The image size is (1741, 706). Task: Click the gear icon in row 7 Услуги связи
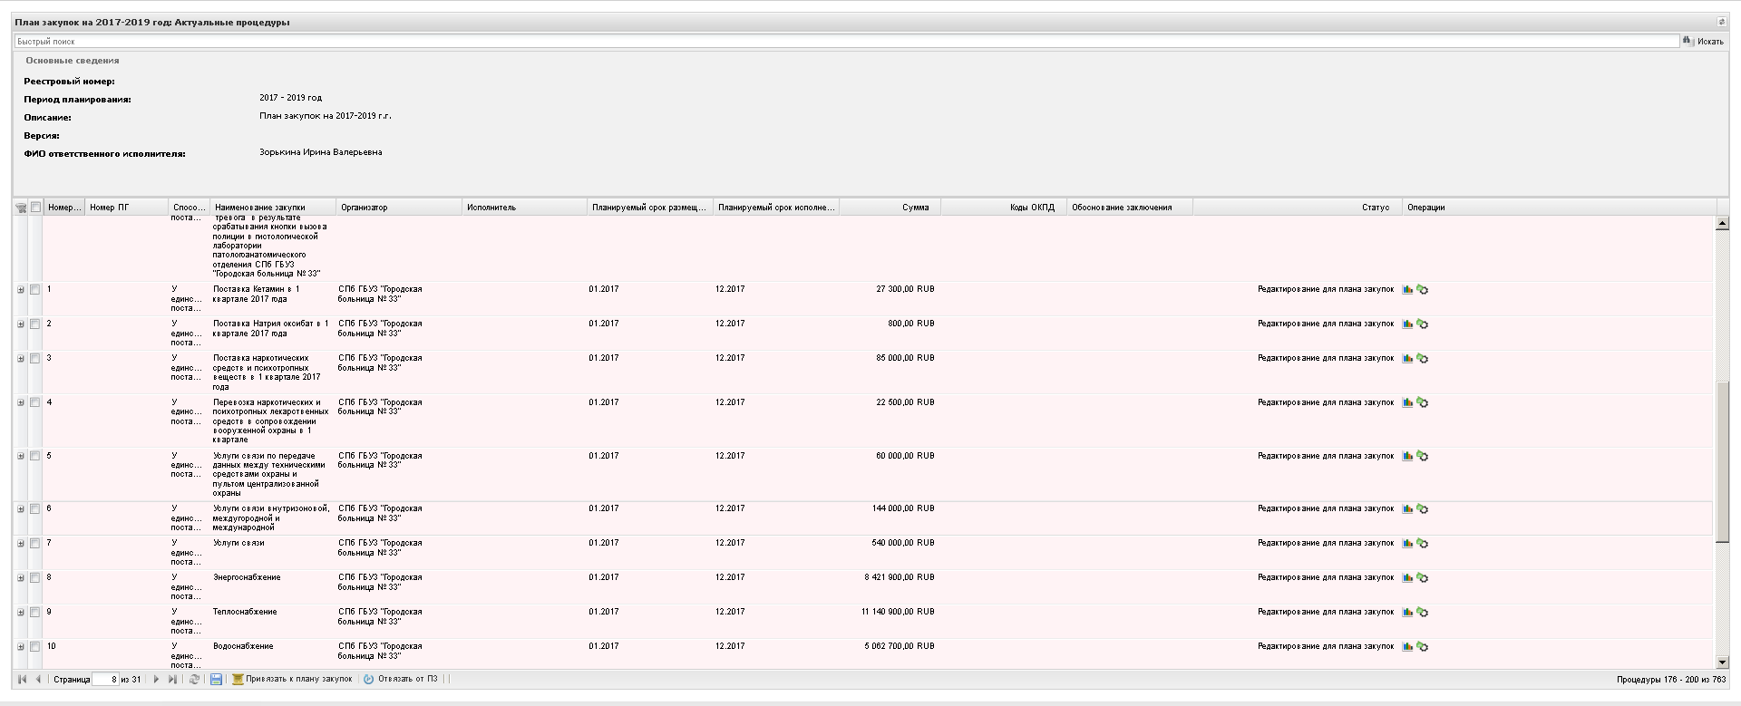pyautogui.click(x=1422, y=544)
